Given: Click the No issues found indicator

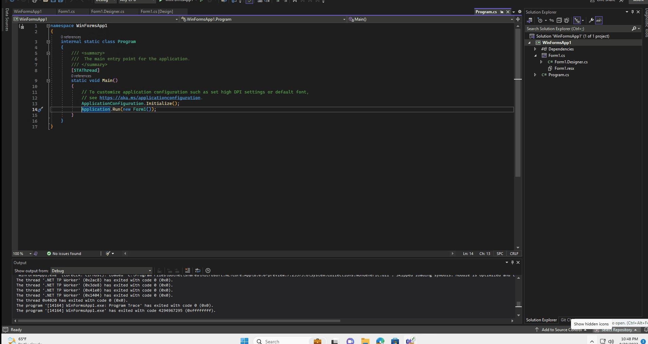Looking at the screenshot, I should coord(64,254).
